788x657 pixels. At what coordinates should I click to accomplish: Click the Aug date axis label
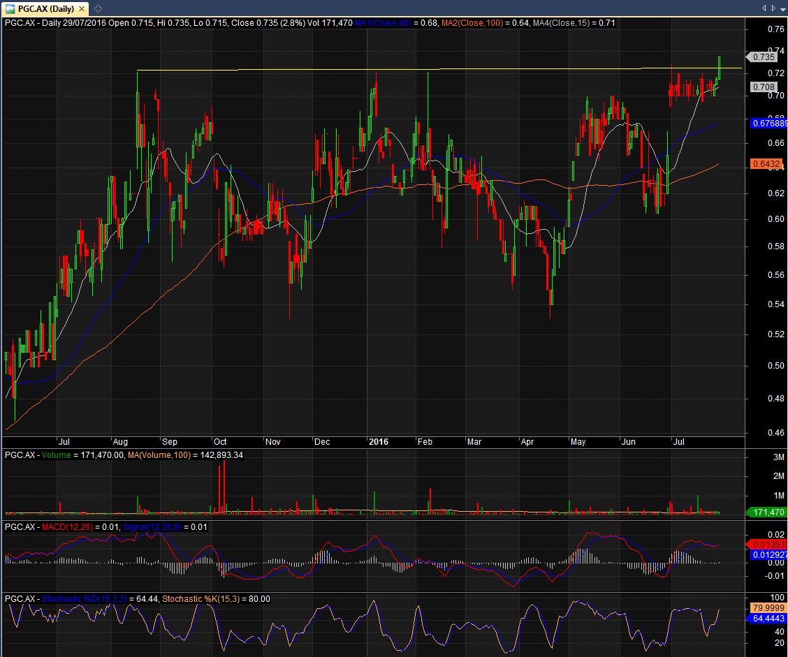pos(120,442)
